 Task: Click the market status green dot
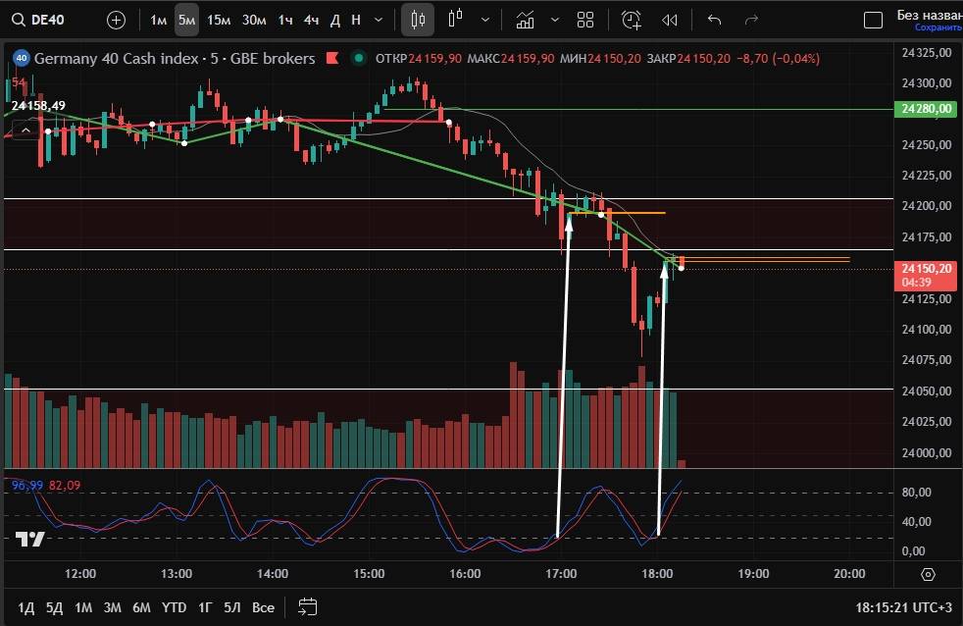click(x=360, y=59)
